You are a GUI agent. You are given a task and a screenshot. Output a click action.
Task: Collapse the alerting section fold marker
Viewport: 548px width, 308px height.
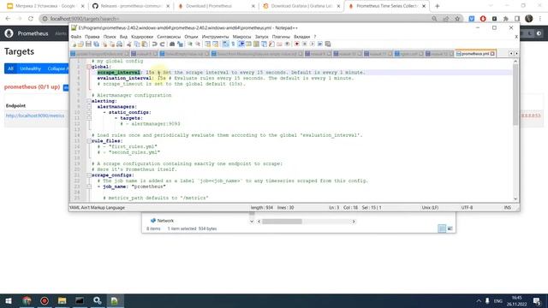89,101
